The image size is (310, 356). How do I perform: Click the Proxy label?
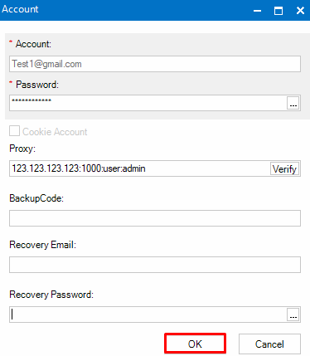click(x=22, y=149)
